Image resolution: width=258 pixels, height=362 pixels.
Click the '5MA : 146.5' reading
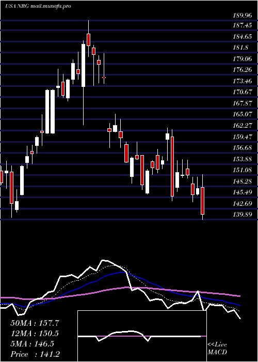[32, 344]
